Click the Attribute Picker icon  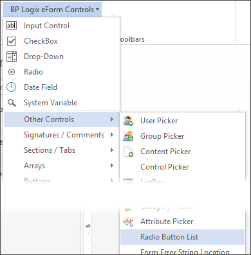pyautogui.click(x=128, y=222)
